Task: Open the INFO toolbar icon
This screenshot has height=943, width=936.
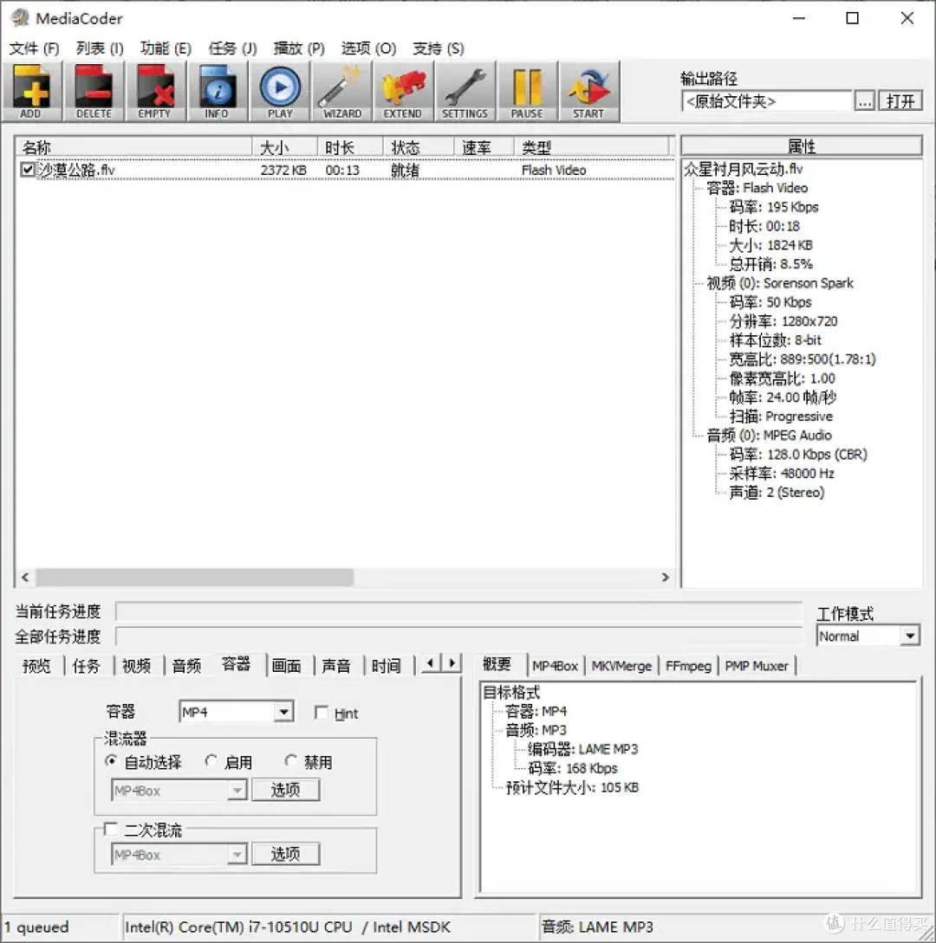Action: pyautogui.click(x=218, y=92)
